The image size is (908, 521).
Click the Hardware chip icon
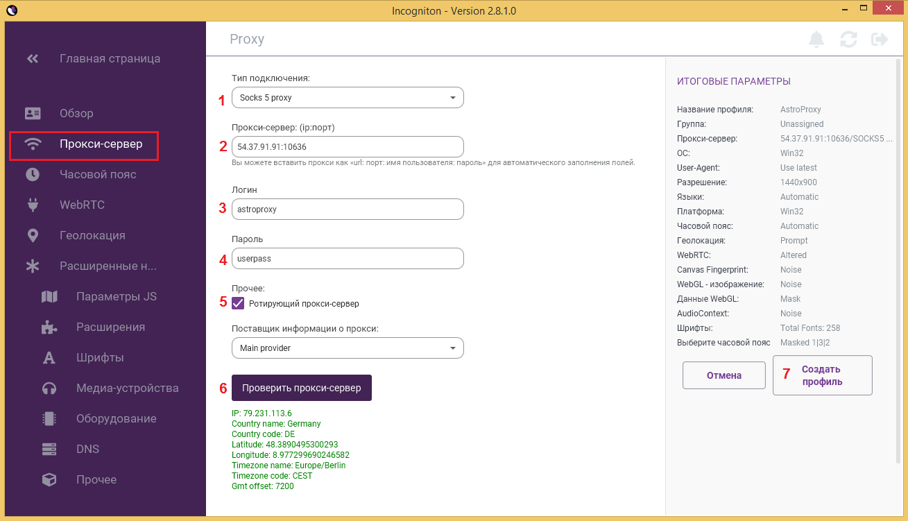coord(49,418)
